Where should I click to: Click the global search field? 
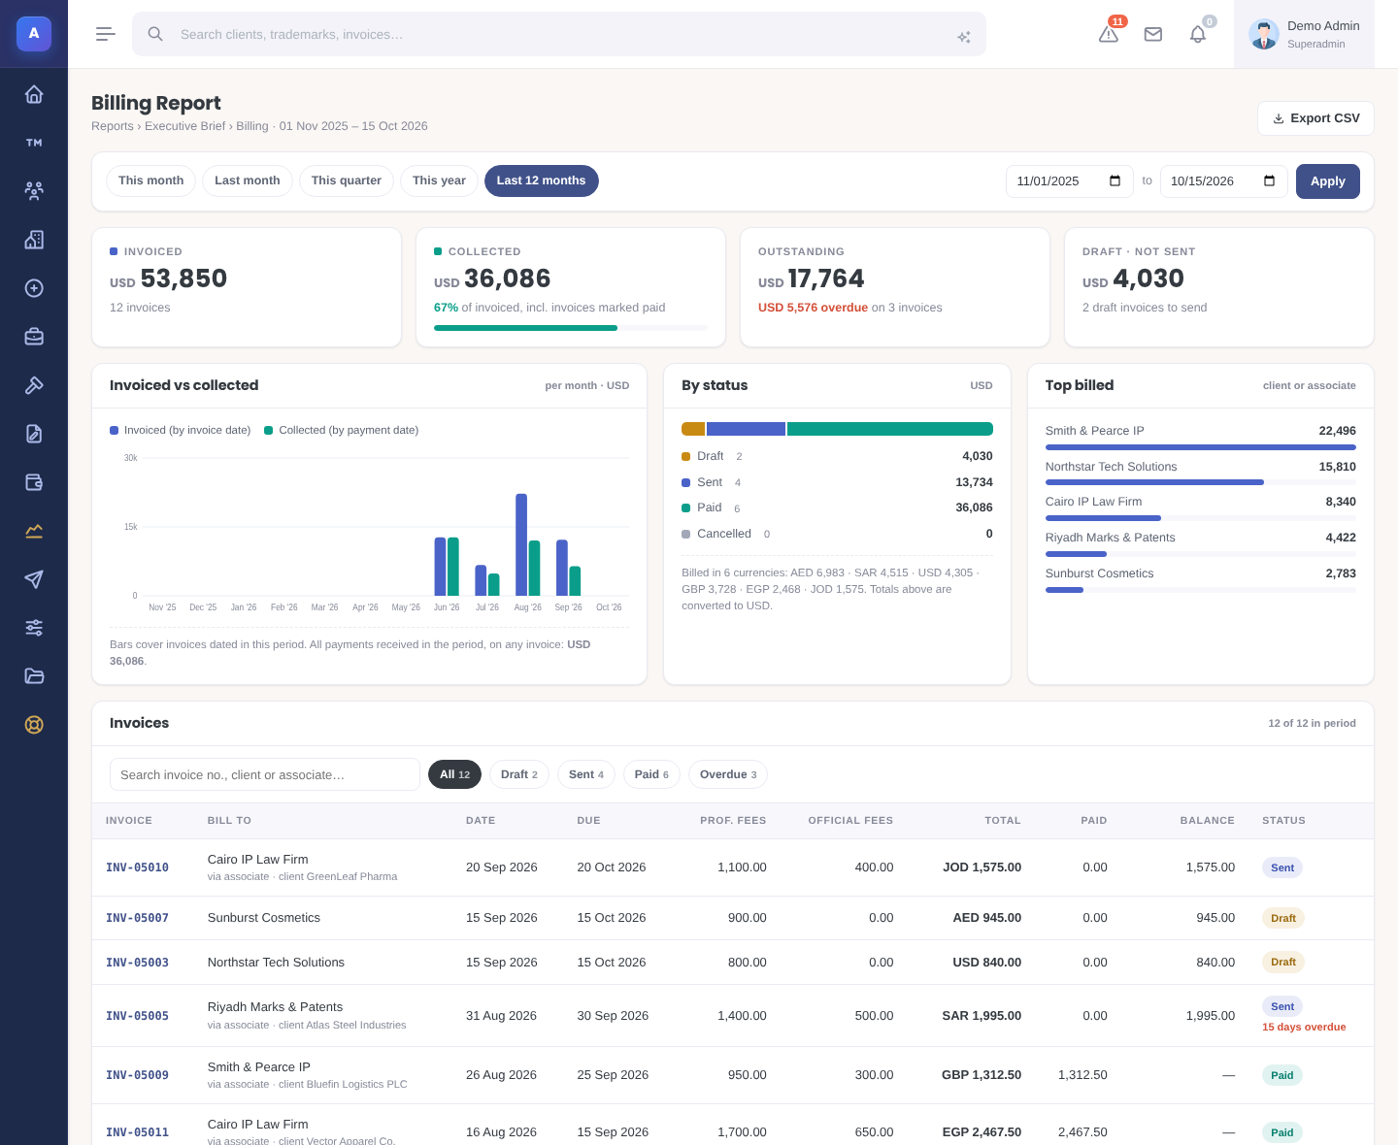[x=559, y=34]
